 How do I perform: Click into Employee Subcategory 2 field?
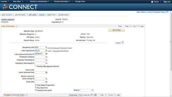point(40,63)
